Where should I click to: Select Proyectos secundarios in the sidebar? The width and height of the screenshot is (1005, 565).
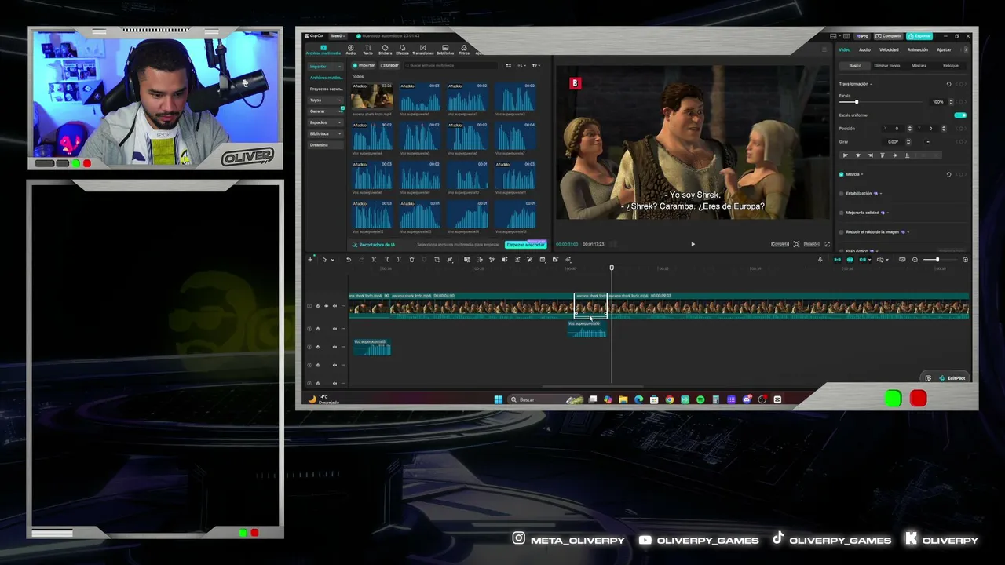[x=325, y=89]
